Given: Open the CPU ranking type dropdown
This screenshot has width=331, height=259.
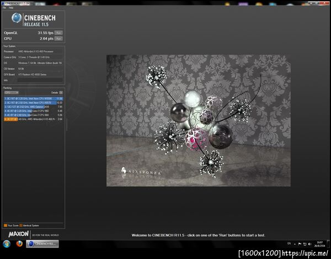Looking at the screenshot, I should point(12,93).
